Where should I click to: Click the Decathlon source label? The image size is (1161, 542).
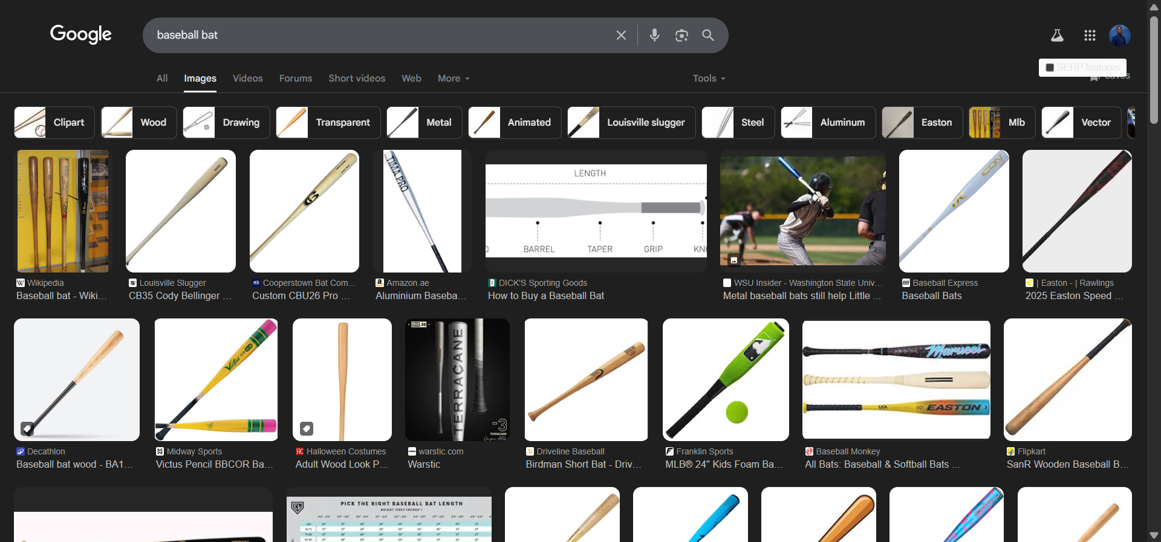pos(46,451)
